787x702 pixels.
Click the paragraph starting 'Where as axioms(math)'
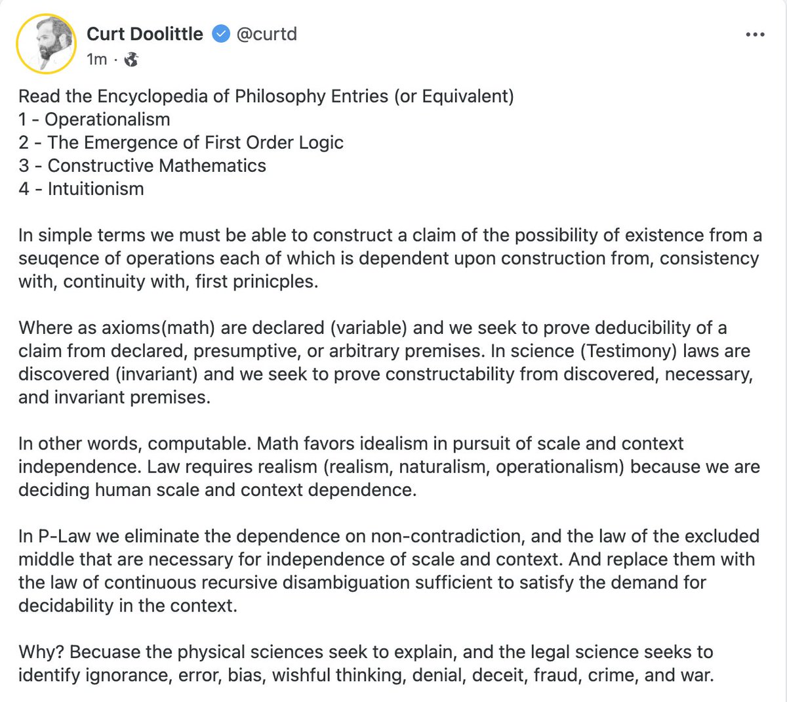click(x=386, y=362)
